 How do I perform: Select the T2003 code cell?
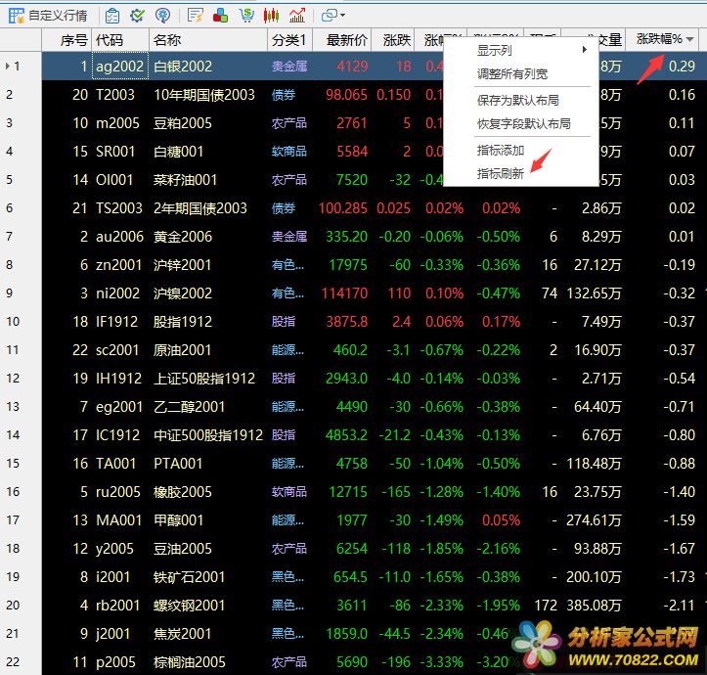(x=115, y=95)
